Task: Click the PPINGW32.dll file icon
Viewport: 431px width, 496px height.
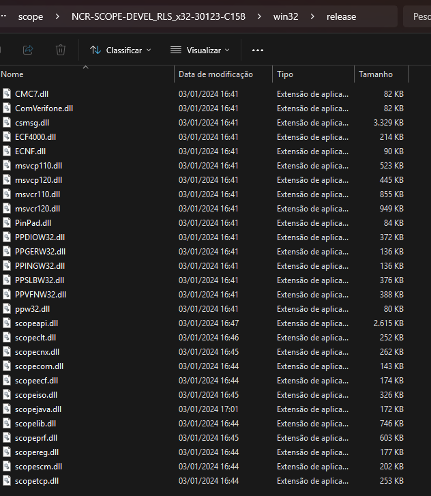Action: tap(7, 266)
